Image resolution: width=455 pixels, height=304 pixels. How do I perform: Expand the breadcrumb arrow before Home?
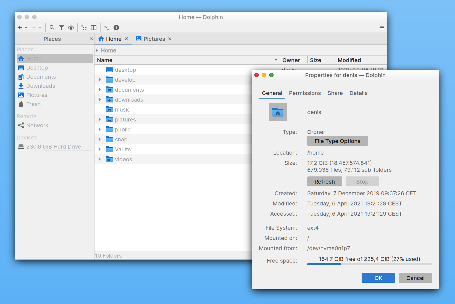click(x=97, y=51)
